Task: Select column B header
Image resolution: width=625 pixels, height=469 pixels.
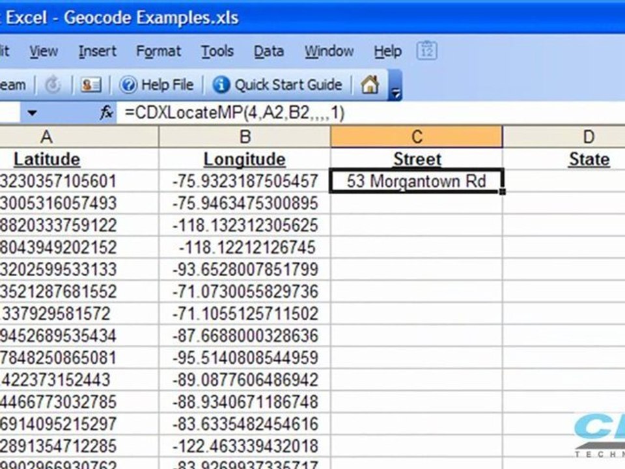Action: (x=245, y=137)
